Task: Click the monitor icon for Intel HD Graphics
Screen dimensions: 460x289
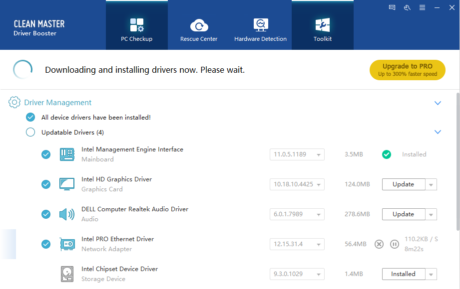Action: 67,184
